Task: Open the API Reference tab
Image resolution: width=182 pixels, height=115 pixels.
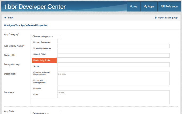Action: pyautogui.click(x=169, y=6)
